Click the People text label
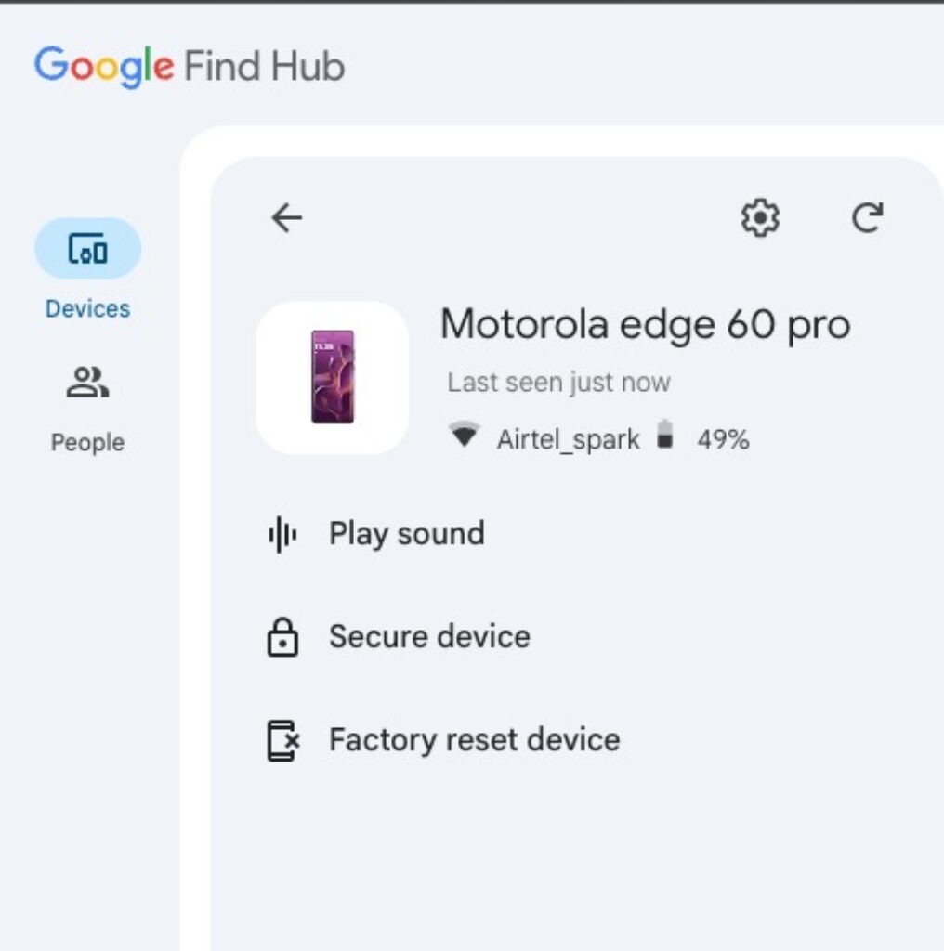The width and height of the screenshot is (944, 951). pyautogui.click(x=88, y=442)
